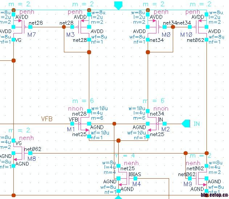Click the 'm = 6' label above M1

tap(83, 101)
